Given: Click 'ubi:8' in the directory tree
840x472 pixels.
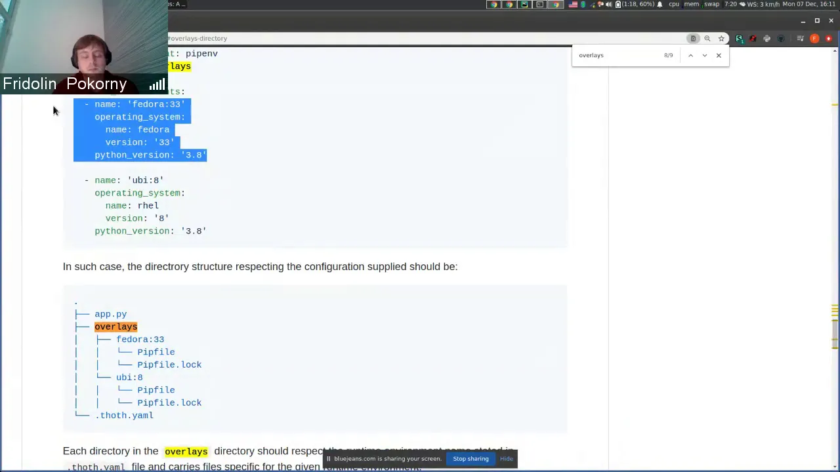Looking at the screenshot, I should tap(129, 378).
